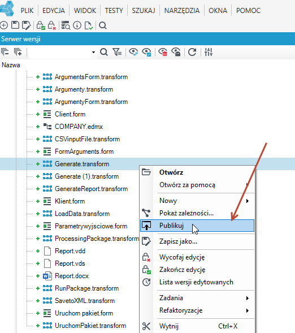Select Wycofaj edycję in the context menu
Screen dimensions: 295x333
[x=197, y=257]
